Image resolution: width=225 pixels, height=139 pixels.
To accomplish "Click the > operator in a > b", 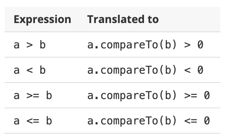I will click(30, 45).
